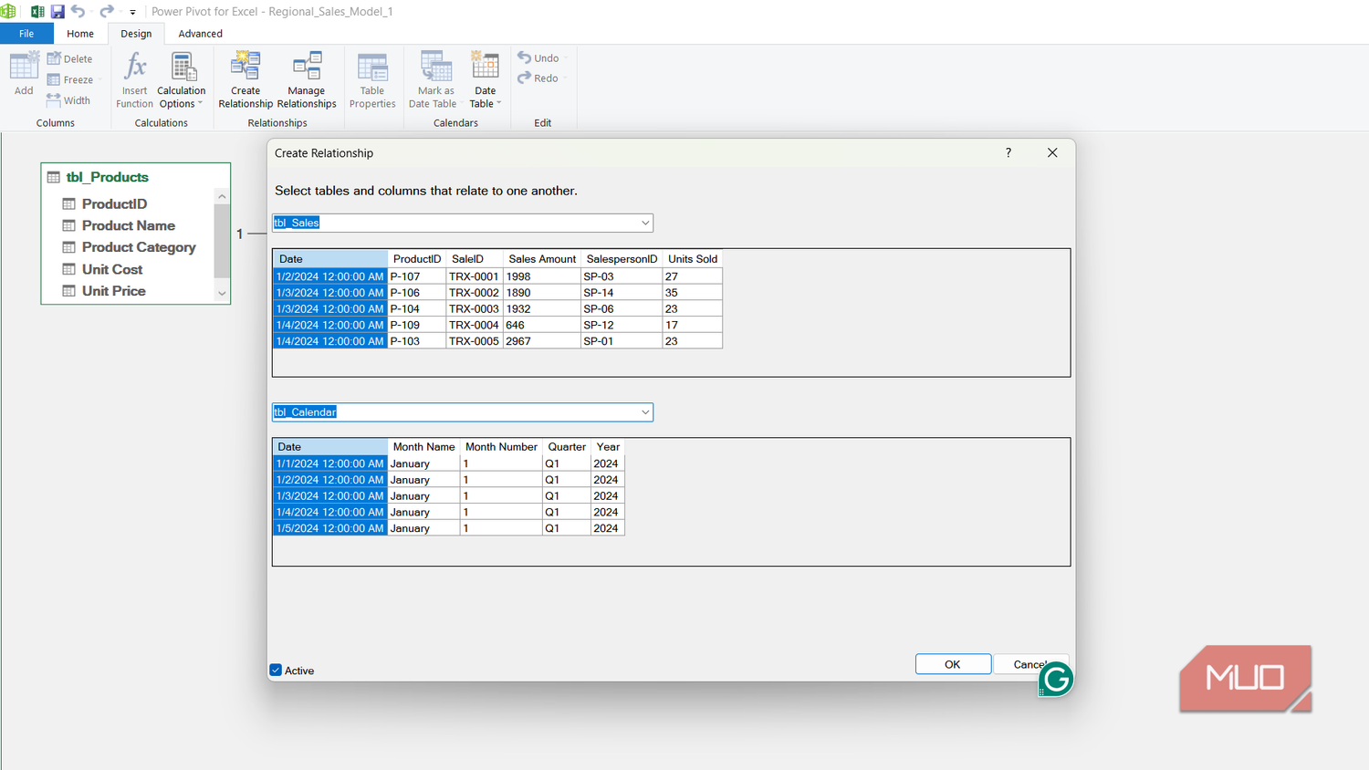Uncheck the Active checkbox

point(276,671)
